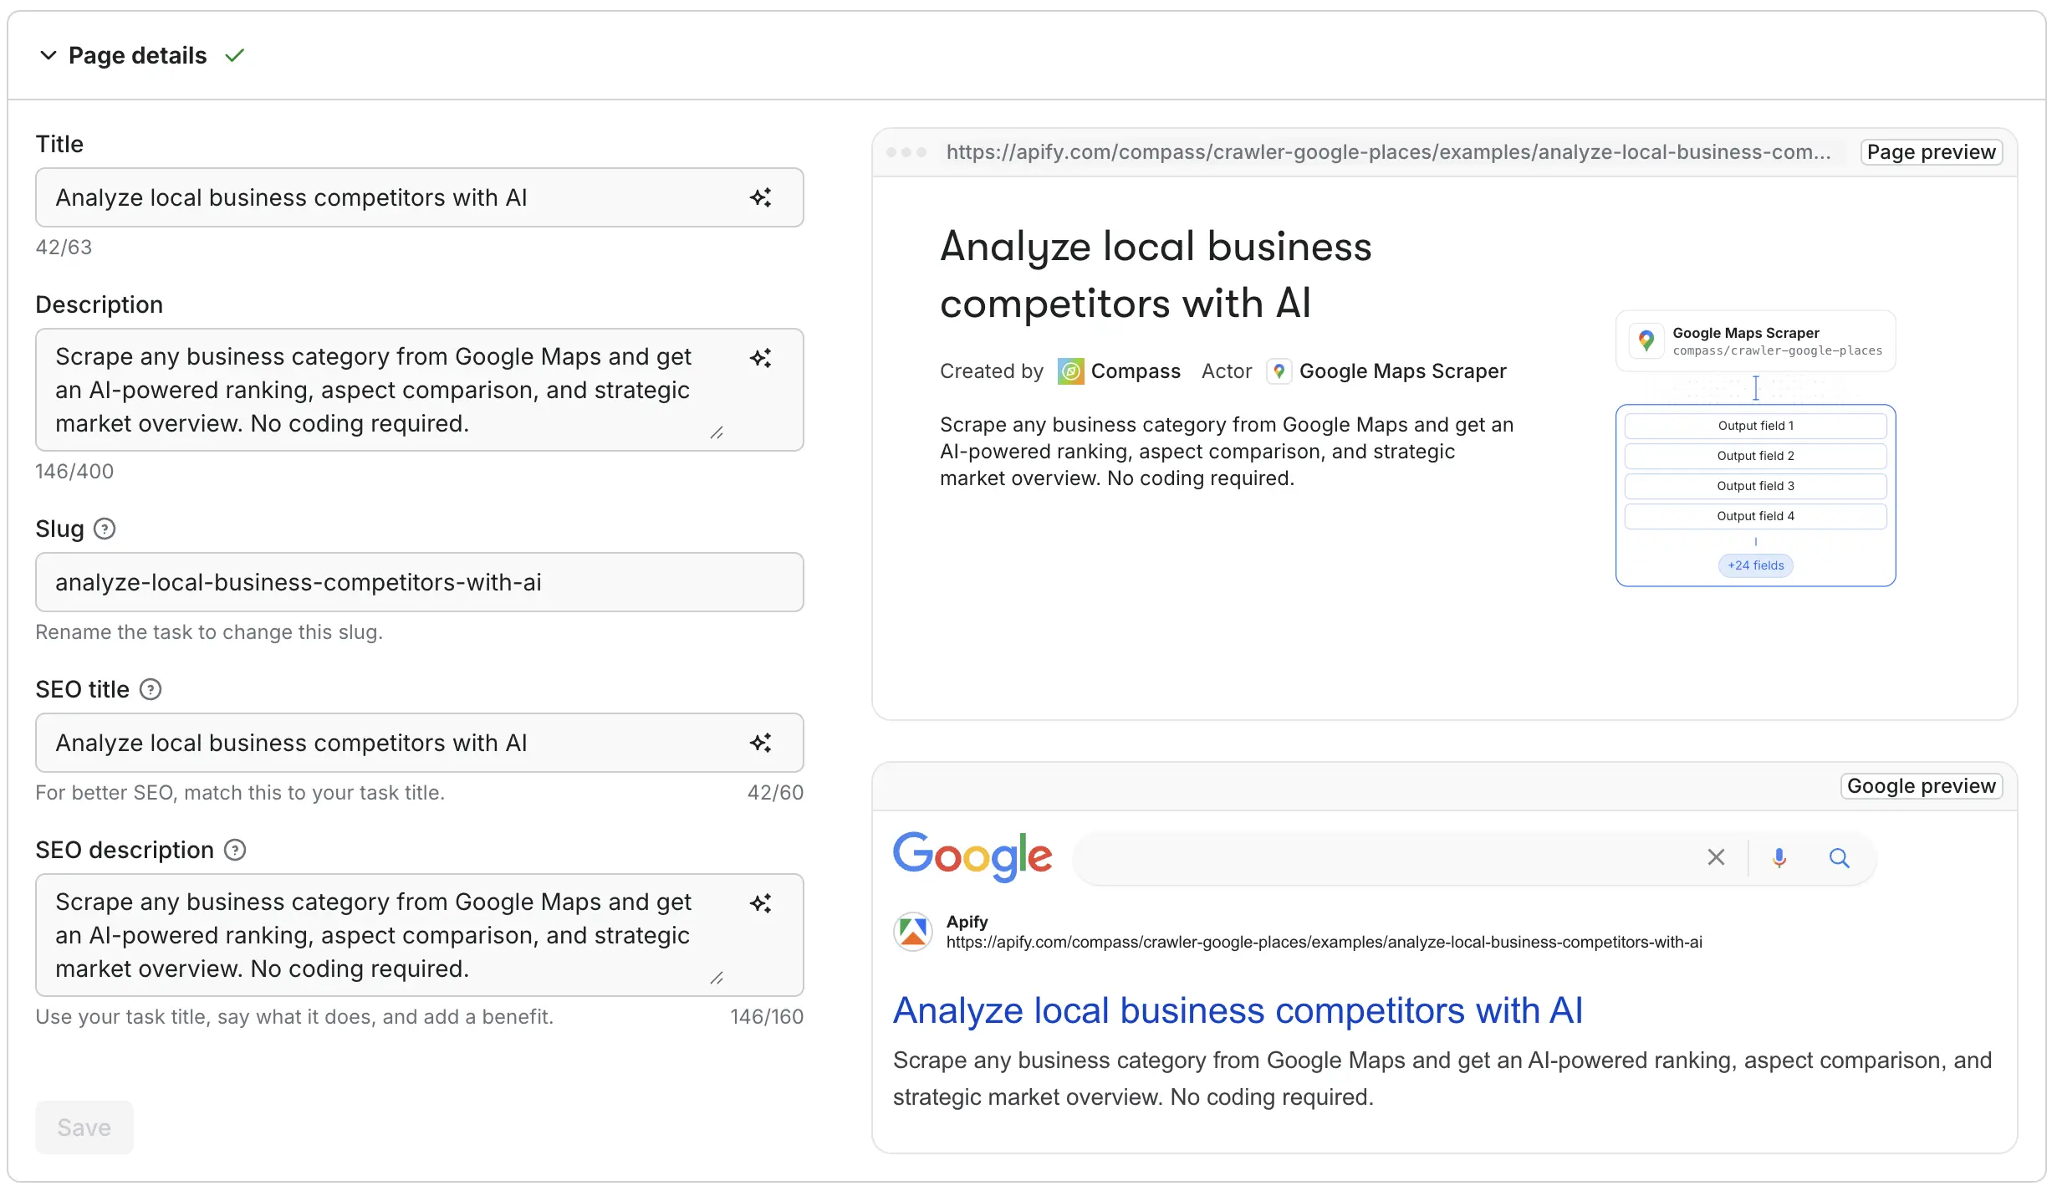Collapse the Page details section chevron

coord(48,55)
